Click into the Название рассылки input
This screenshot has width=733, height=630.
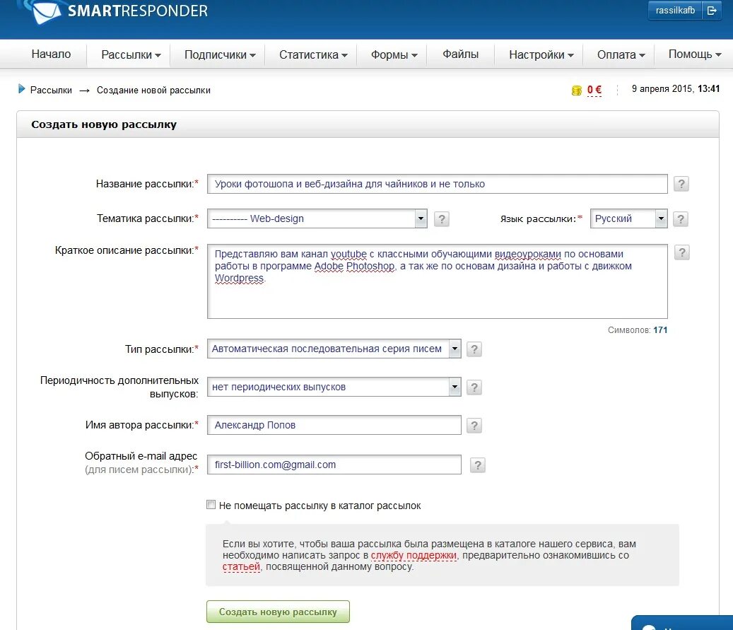point(437,184)
